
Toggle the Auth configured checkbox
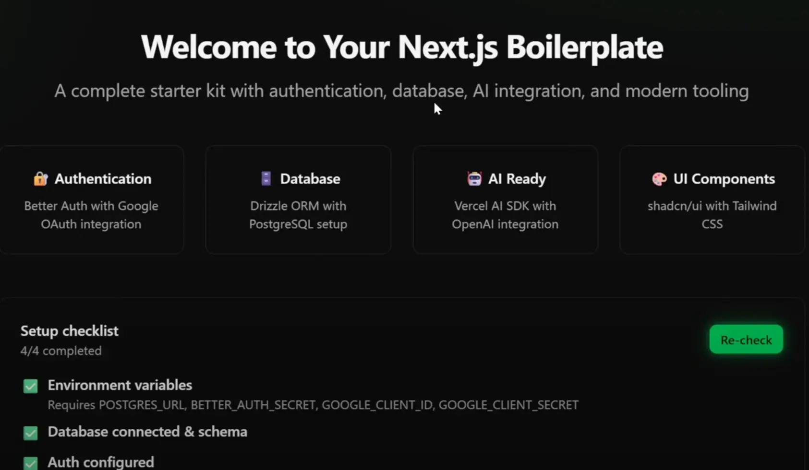31,463
